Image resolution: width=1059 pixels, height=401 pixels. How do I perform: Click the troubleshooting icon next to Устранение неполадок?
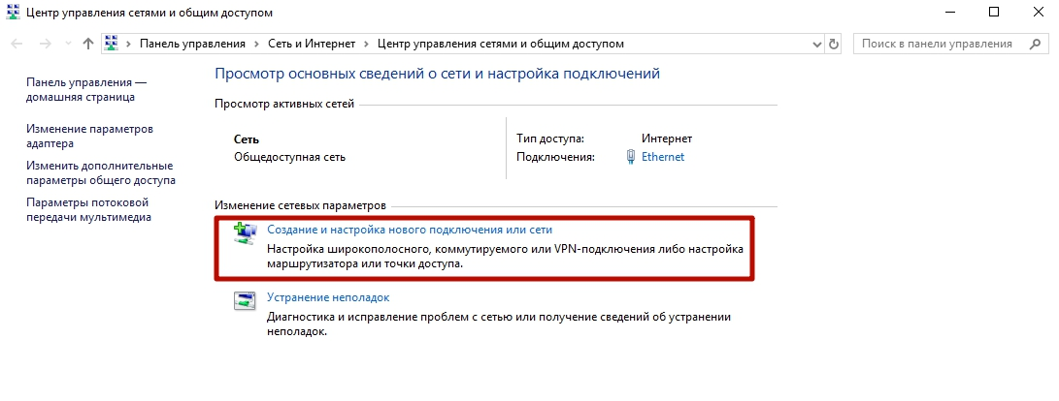click(x=245, y=300)
